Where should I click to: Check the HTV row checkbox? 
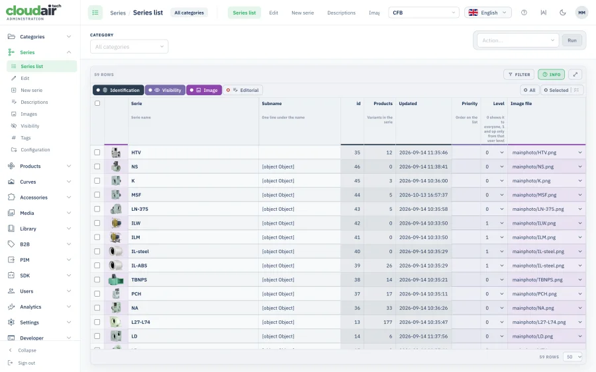[97, 153]
